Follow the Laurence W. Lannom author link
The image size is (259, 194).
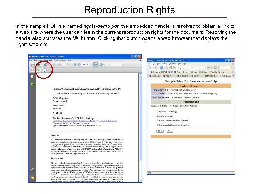(108, 121)
